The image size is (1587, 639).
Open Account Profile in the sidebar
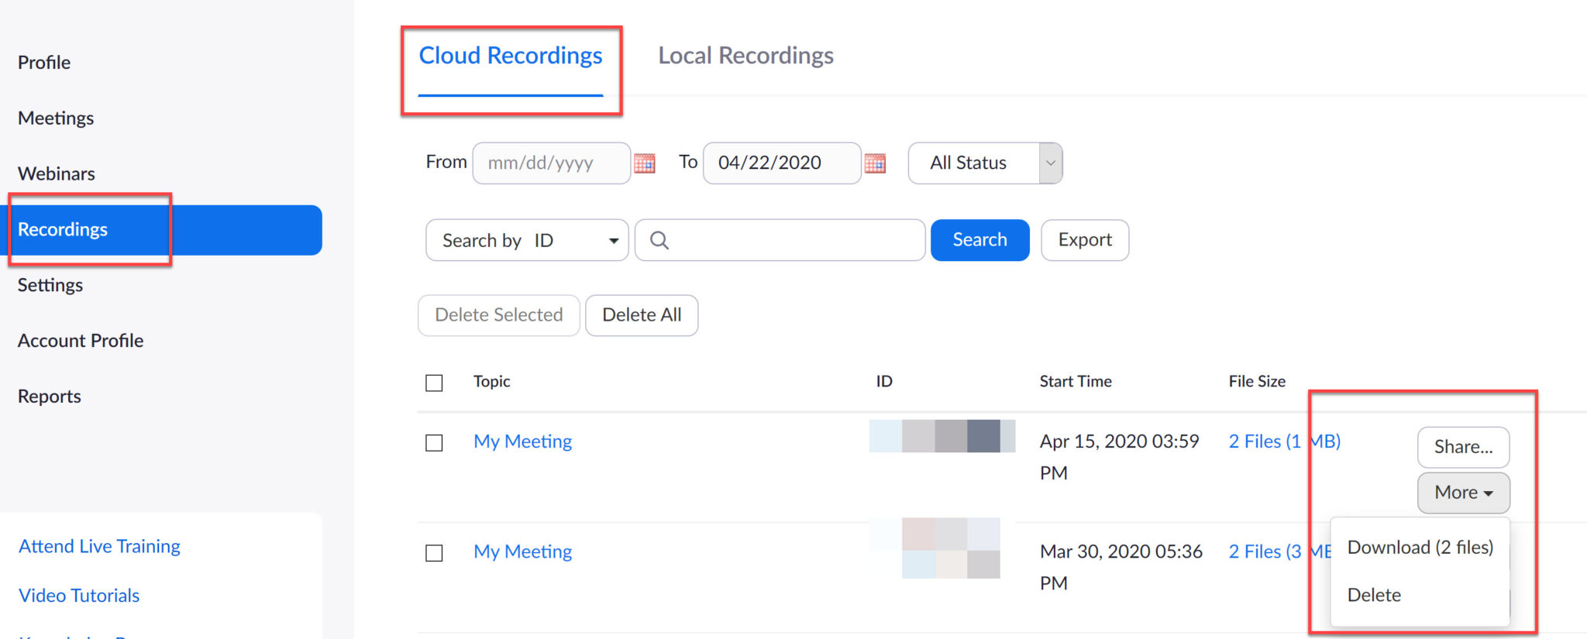click(x=81, y=341)
